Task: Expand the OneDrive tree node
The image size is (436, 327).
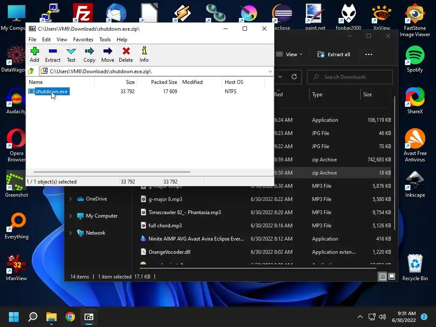Action: point(70,199)
